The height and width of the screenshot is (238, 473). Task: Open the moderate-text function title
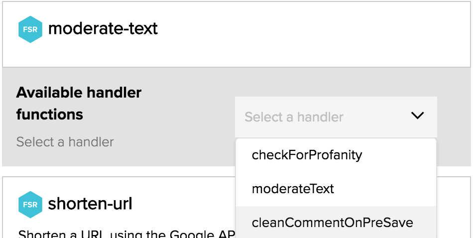click(x=103, y=29)
